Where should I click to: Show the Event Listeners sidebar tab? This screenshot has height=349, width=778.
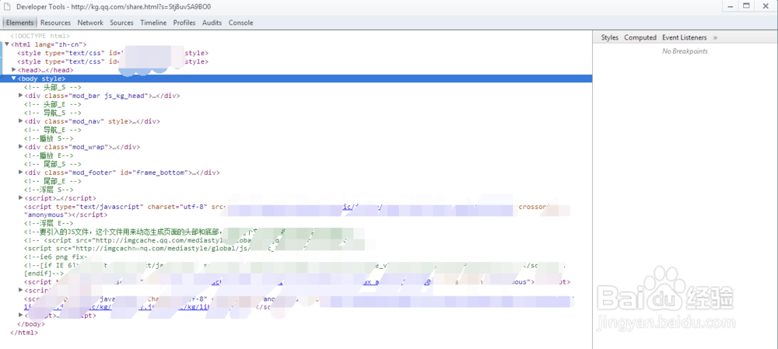tap(684, 37)
